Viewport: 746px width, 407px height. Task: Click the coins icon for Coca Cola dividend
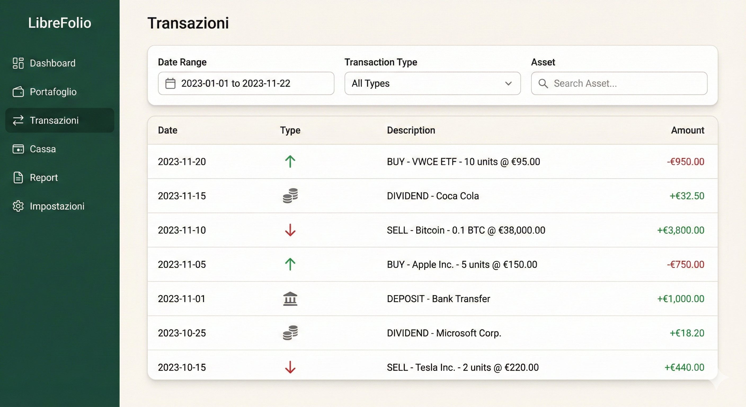pyautogui.click(x=290, y=196)
